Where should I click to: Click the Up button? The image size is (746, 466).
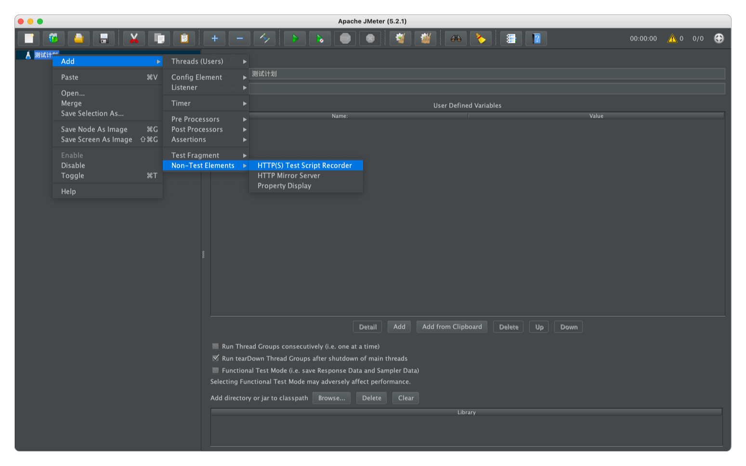point(539,327)
